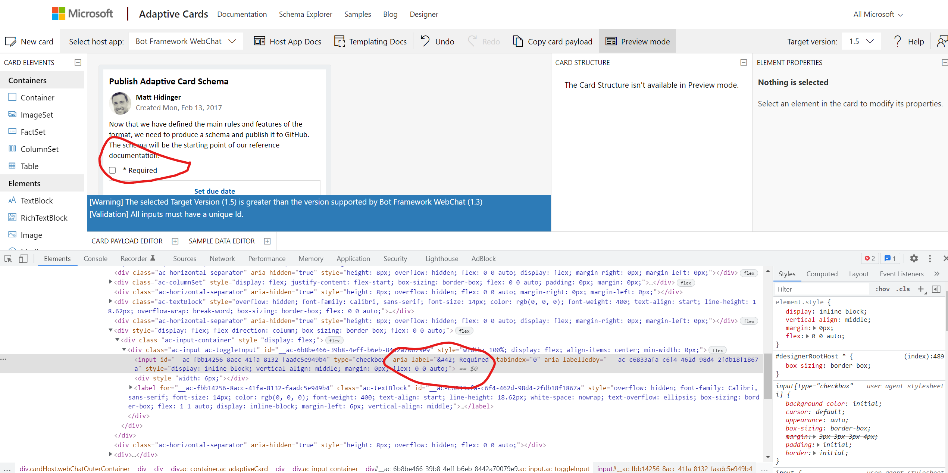Image resolution: width=948 pixels, height=473 pixels.
Task: Switch to the Console tab
Action: click(96, 258)
